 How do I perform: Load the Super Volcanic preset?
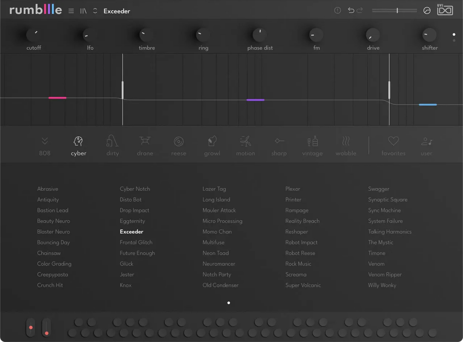coord(303,285)
